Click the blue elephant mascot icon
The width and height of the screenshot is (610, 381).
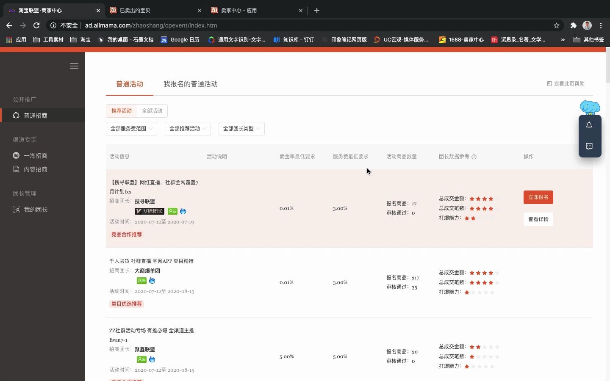pyautogui.click(x=590, y=108)
